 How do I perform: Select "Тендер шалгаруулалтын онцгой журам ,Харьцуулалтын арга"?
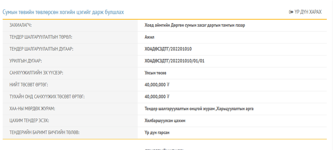tap(199, 109)
